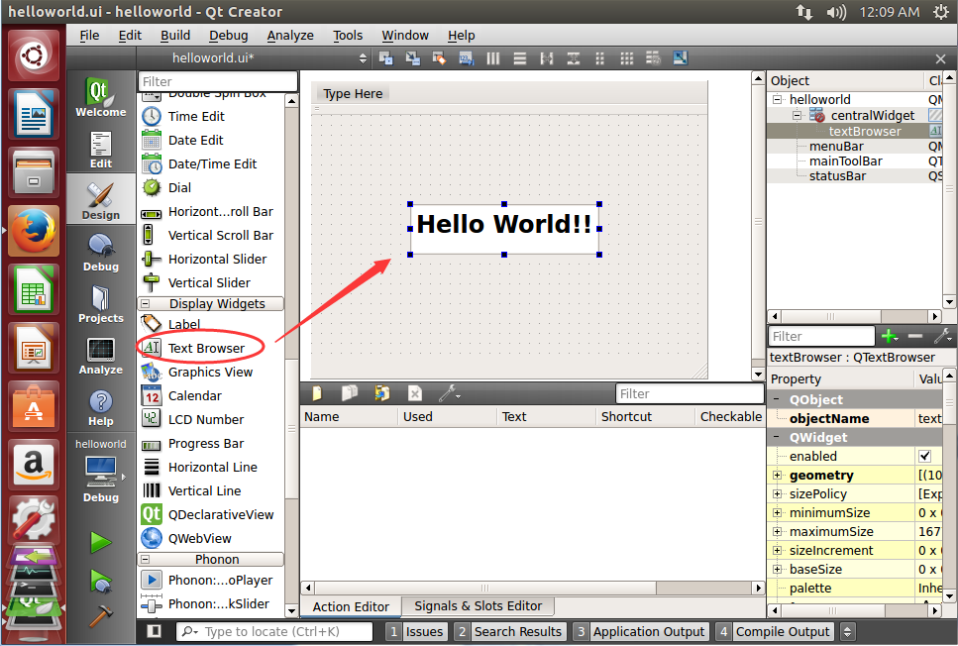The width and height of the screenshot is (958, 646).
Task: Collapse the centralWidget tree node
Action: pyautogui.click(x=797, y=115)
